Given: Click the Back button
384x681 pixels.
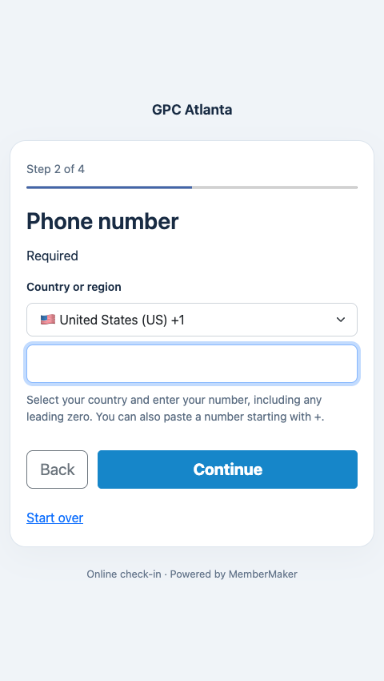Looking at the screenshot, I should [x=58, y=469].
